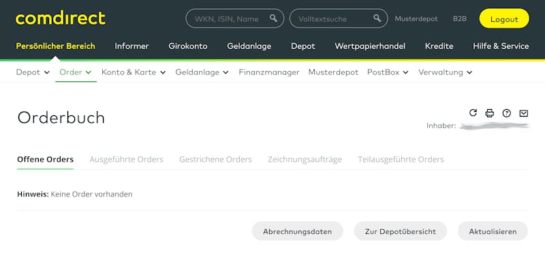Viewport: 545px width, 268px height.
Task: Expand the Depot submenu dropdown
Action: pyautogui.click(x=33, y=72)
